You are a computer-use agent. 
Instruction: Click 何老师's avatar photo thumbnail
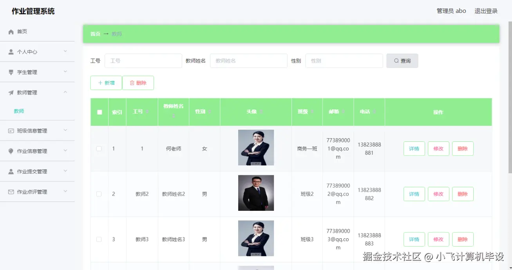(256, 148)
